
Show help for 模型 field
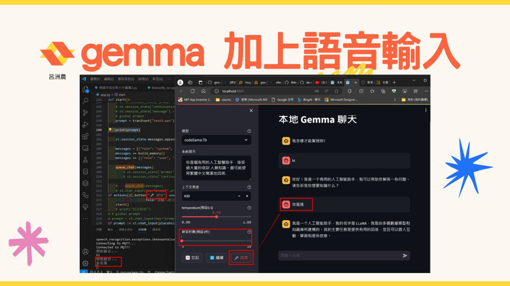(x=249, y=131)
